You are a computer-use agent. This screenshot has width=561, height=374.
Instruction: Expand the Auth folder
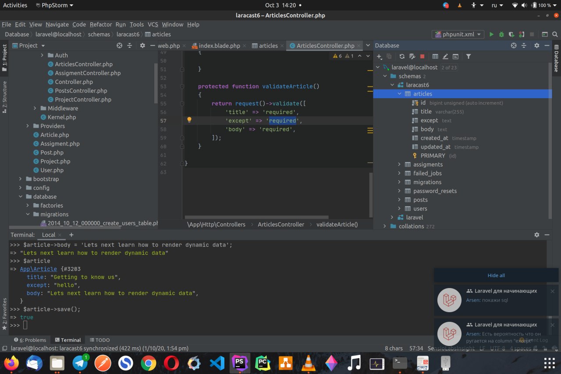(43, 55)
